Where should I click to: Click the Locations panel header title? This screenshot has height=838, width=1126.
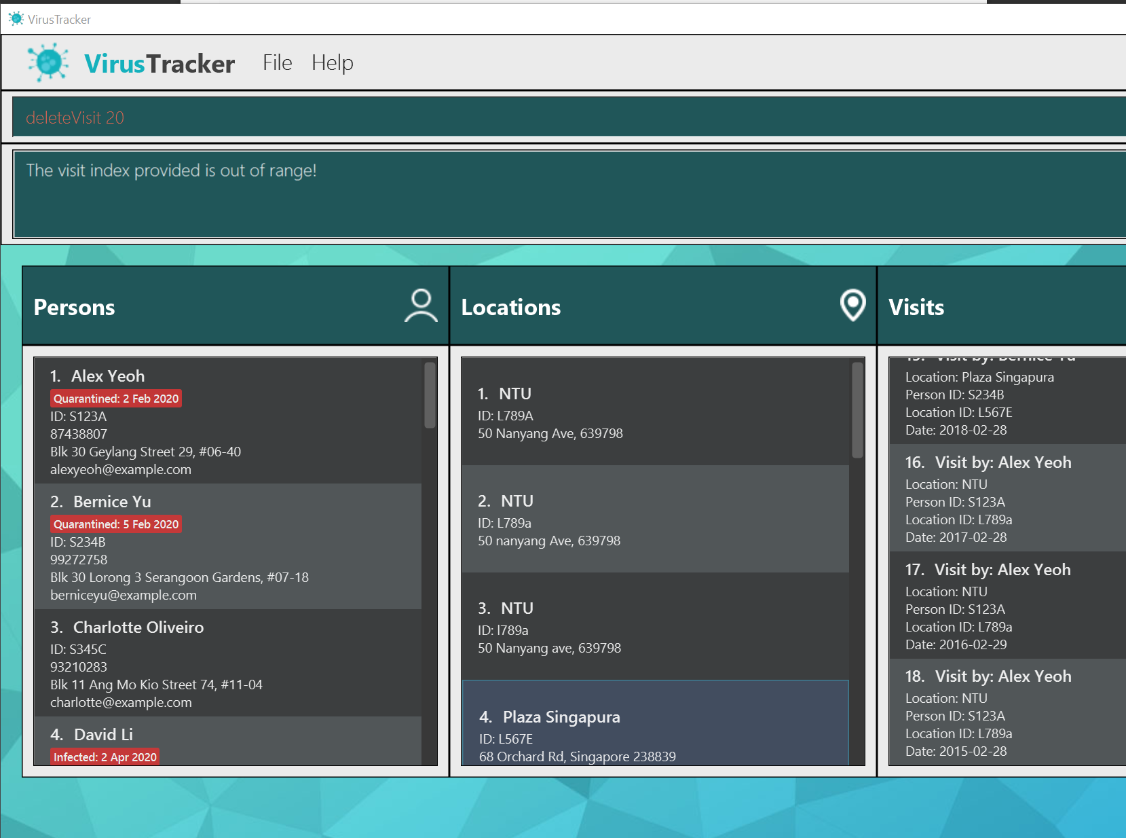511,307
